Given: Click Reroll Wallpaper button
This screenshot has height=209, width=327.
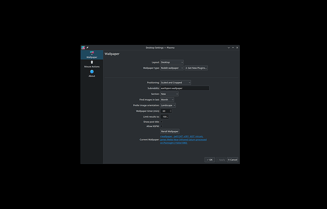Looking at the screenshot, I should 170,132.
